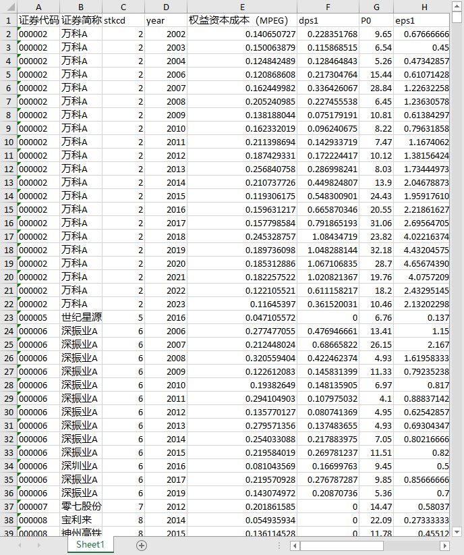Switch to the Sheet1 tab
Image resolution: width=464 pixels, height=555 pixels.
(x=90, y=544)
